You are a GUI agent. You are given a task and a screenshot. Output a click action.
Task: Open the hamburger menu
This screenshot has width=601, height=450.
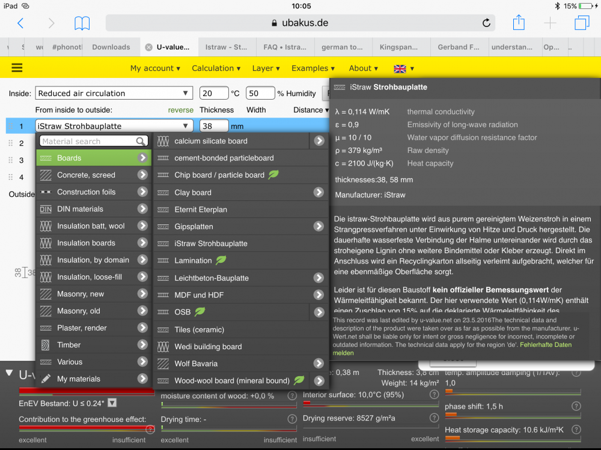point(17,68)
